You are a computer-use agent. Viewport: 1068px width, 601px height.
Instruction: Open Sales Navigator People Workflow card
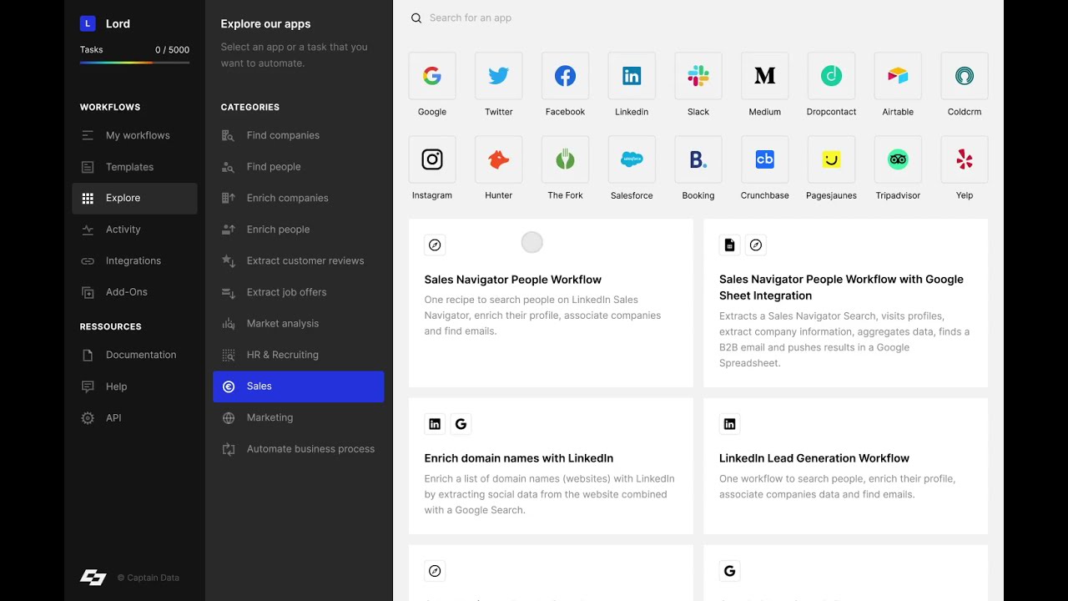pos(551,303)
